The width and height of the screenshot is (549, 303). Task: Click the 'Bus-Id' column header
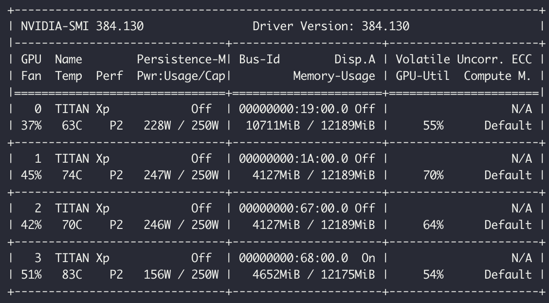click(x=259, y=59)
